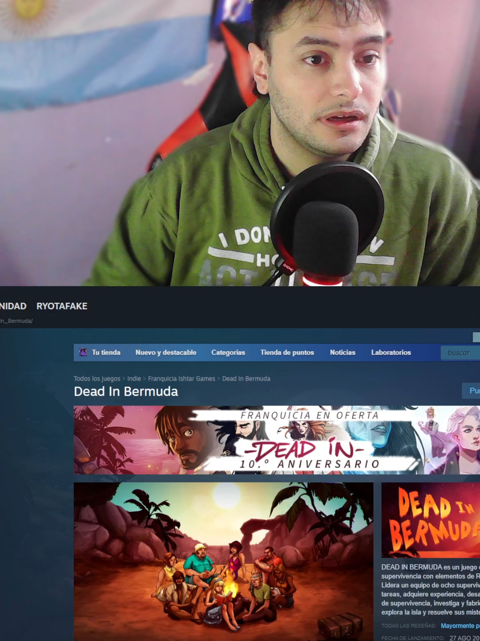Open the Franquicia en oferta banner
The height and width of the screenshot is (641, 480).
tap(277, 440)
